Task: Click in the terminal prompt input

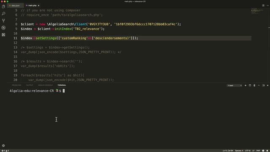Action: (64, 91)
